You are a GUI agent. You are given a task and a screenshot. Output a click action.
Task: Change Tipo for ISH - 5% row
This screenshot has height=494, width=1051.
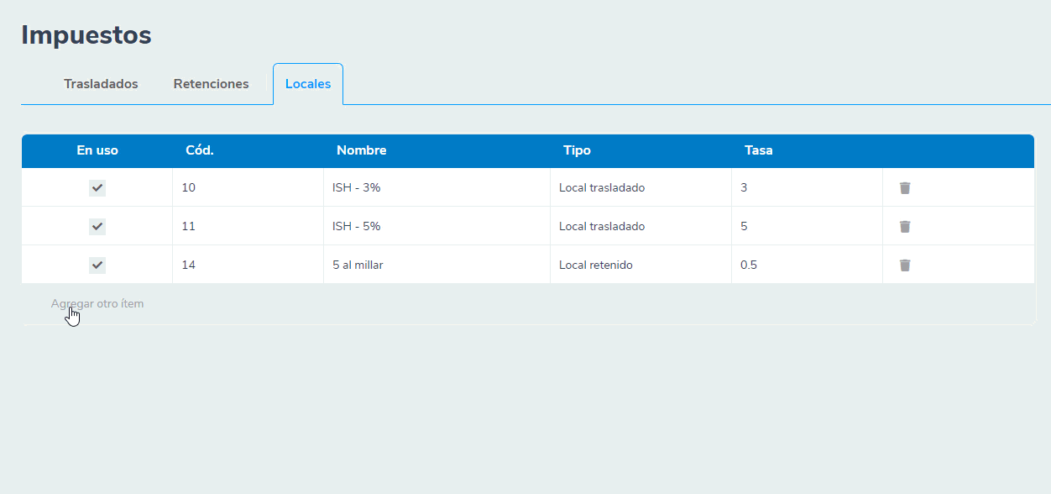click(640, 227)
